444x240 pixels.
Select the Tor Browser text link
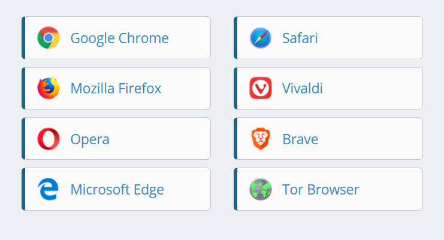[320, 190]
